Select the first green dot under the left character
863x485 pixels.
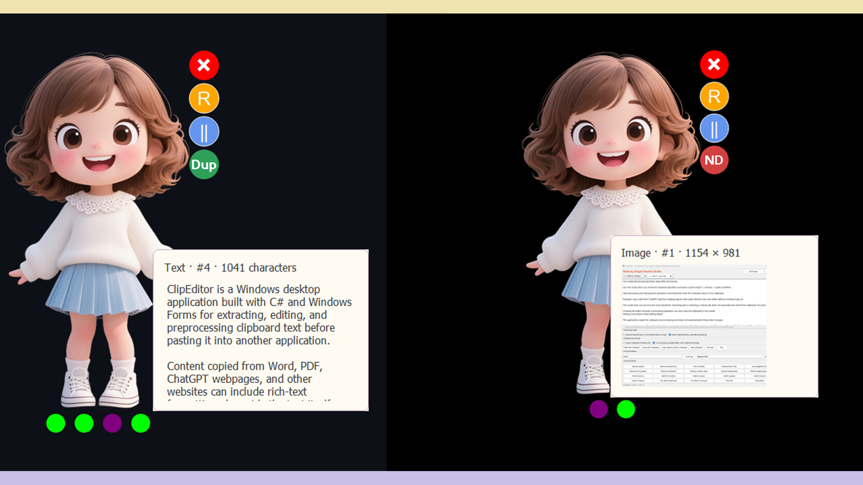pos(56,423)
